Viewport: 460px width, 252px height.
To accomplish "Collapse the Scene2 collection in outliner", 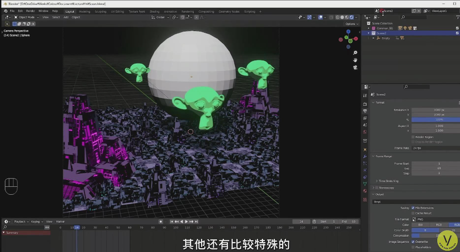I will point(369,33).
